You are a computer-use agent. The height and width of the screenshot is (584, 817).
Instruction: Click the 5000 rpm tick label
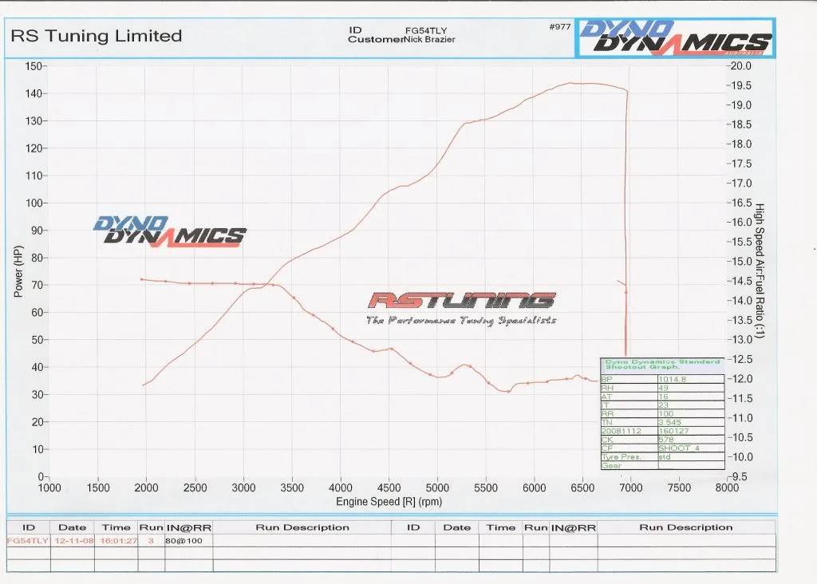(x=437, y=488)
